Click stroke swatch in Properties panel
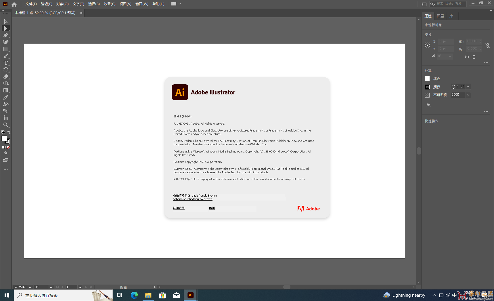This screenshot has width=494, height=301. (x=427, y=87)
